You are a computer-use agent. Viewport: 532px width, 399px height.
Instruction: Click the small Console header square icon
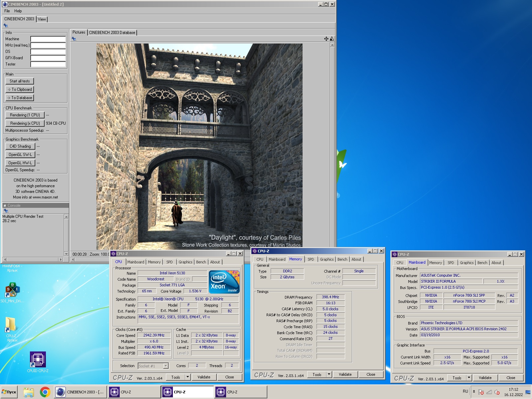coord(5,205)
